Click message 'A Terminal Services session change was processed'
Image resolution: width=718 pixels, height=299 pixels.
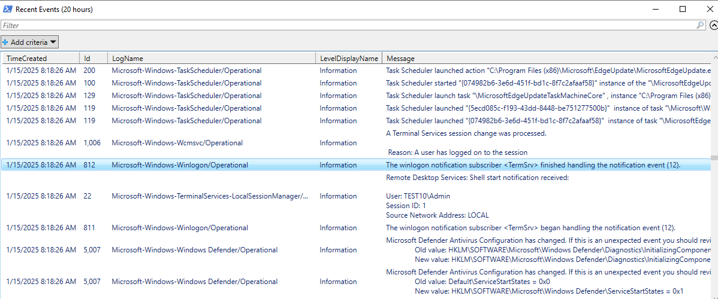click(466, 133)
